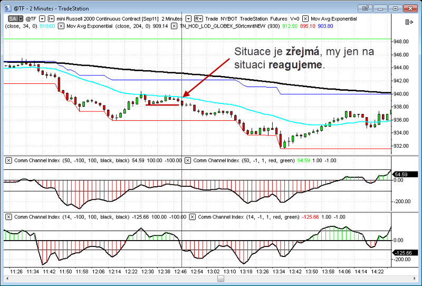This screenshot has height=286, width=422.
Task: Click the horizontal scrollbar thumb
Action: [220, 279]
